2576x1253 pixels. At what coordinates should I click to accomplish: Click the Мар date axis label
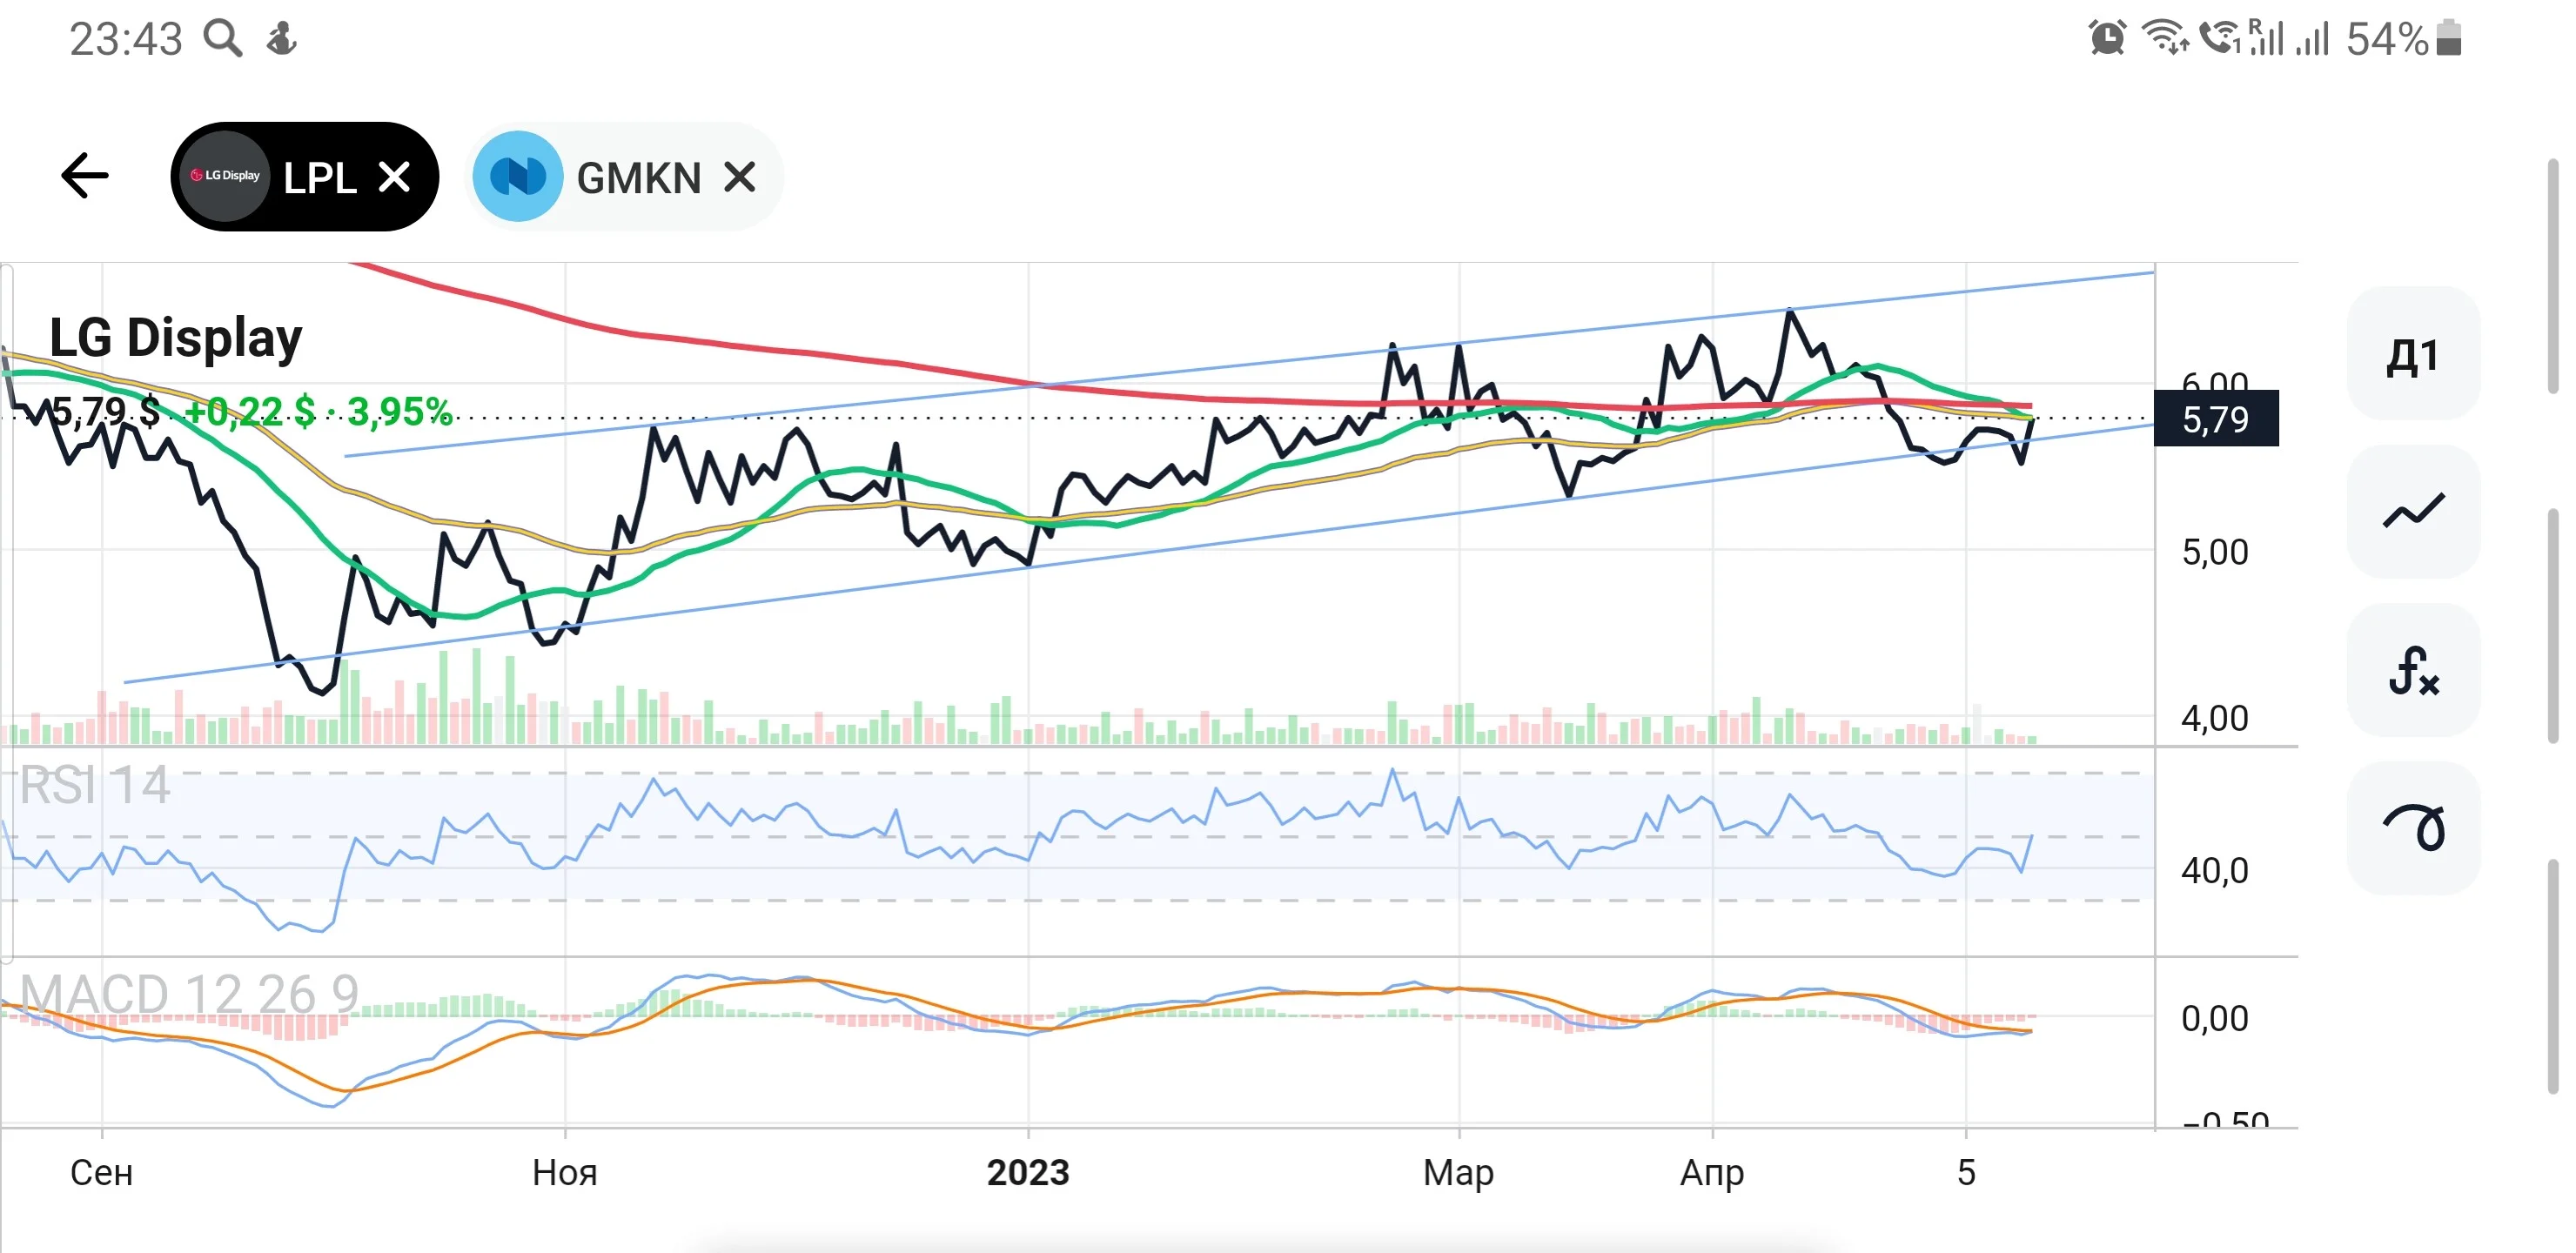pyautogui.click(x=1458, y=1173)
